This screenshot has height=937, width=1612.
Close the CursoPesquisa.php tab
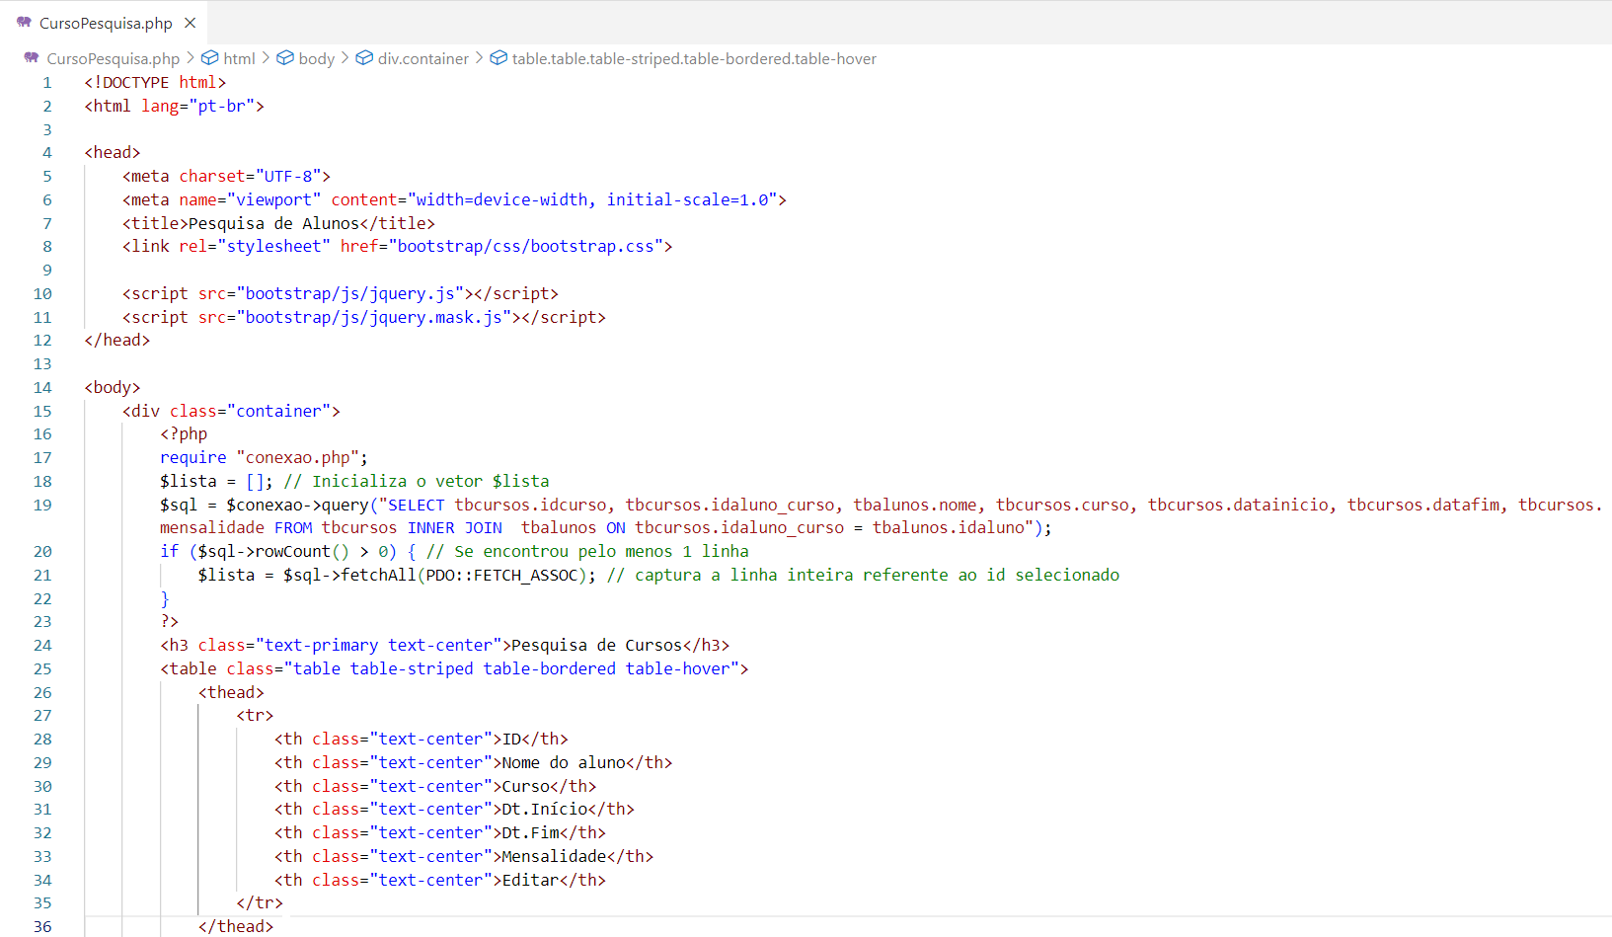191,23
